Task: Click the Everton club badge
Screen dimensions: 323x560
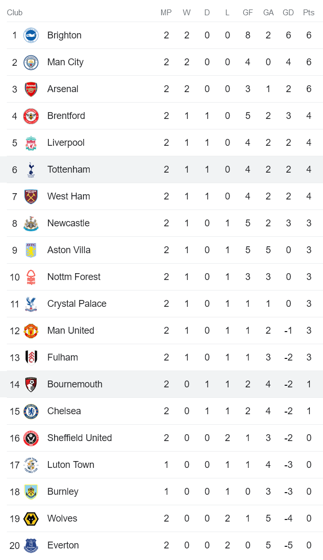Action: (31, 545)
